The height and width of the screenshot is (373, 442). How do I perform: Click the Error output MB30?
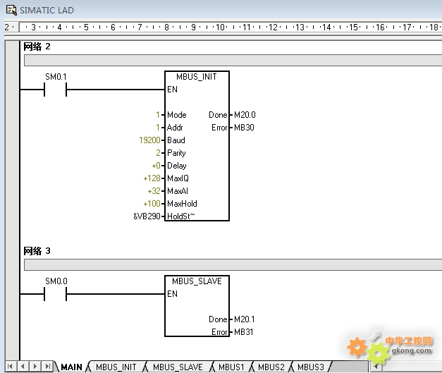(x=244, y=128)
